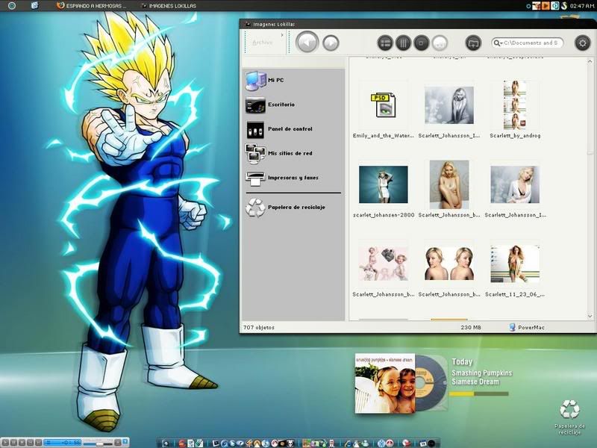Click the blue cube icon in top panel
This screenshot has width=597, height=448.
pyautogui.click(x=34, y=5)
